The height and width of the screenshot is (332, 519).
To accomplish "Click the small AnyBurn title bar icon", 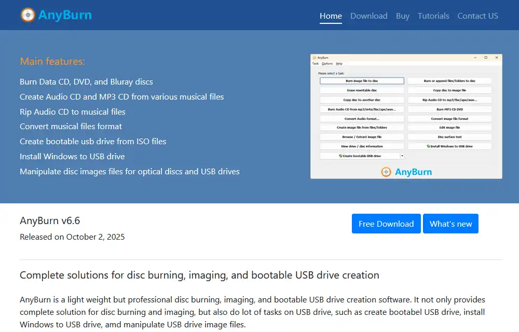I will click(314, 58).
